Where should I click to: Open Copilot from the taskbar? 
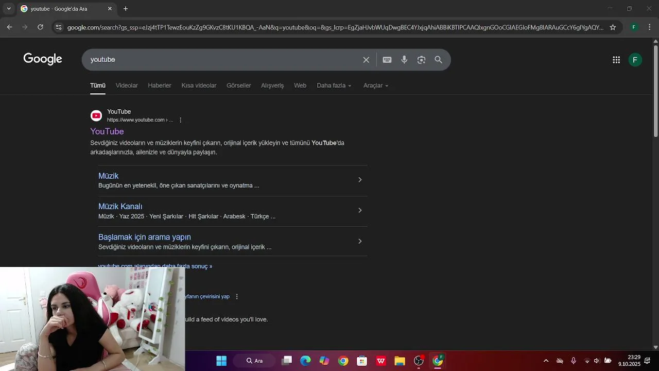click(324, 361)
